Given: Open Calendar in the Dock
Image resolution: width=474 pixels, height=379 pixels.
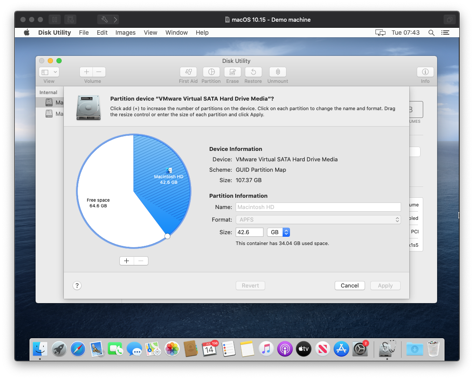Looking at the screenshot, I should click(x=210, y=349).
